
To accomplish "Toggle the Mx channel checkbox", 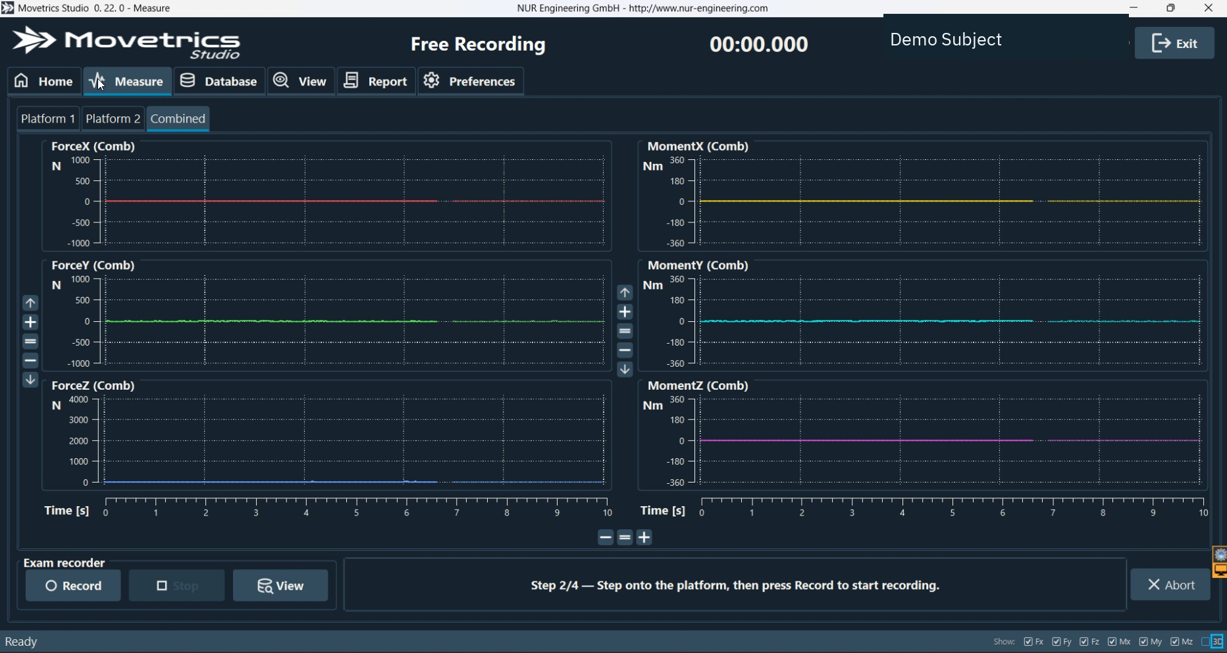I will tap(1112, 642).
